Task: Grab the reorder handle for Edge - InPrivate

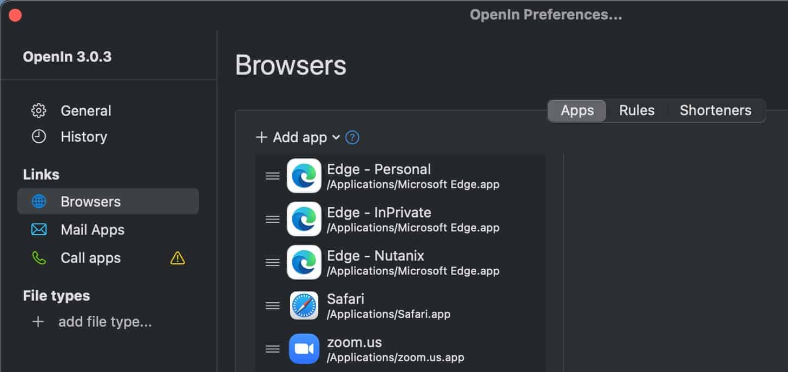Action: (x=272, y=219)
